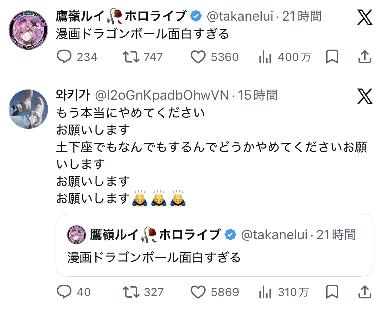Click the 15時間 timestamp on the quote tweet

point(258,95)
